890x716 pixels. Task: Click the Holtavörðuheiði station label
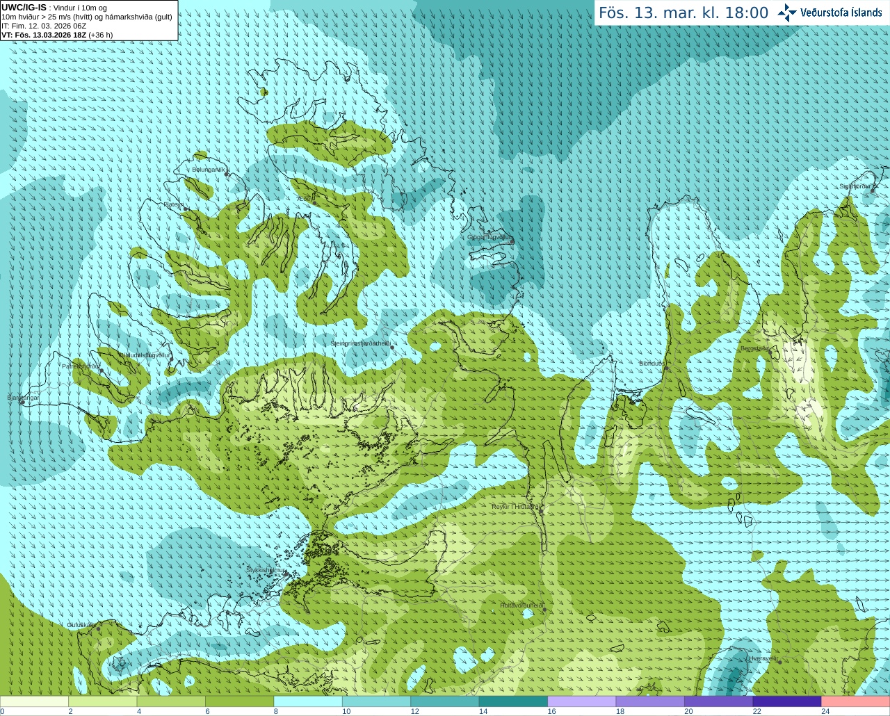(521, 605)
